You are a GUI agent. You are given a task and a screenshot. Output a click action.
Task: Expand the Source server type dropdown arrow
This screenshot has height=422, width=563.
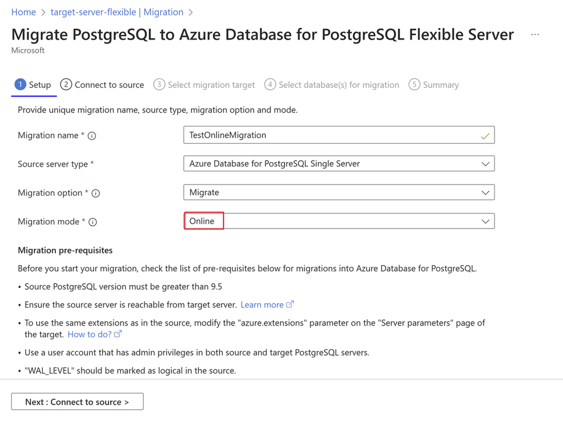coord(485,164)
